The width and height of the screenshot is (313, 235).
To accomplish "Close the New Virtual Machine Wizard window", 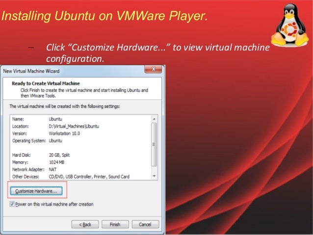I will pos(153,69).
